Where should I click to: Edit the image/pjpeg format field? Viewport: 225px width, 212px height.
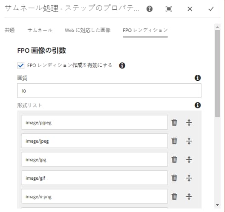coord(95,122)
